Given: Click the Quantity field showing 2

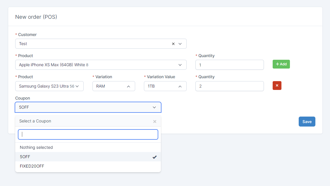Looking at the screenshot, I should pyautogui.click(x=229, y=86).
